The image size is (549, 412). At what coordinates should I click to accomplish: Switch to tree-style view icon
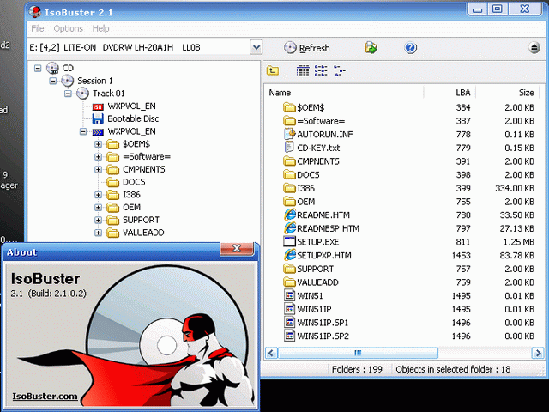340,70
